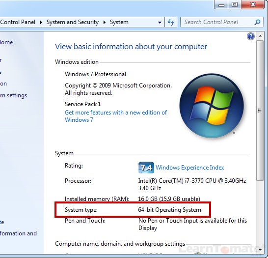Click the 'Windows edition' section heading

77,62
